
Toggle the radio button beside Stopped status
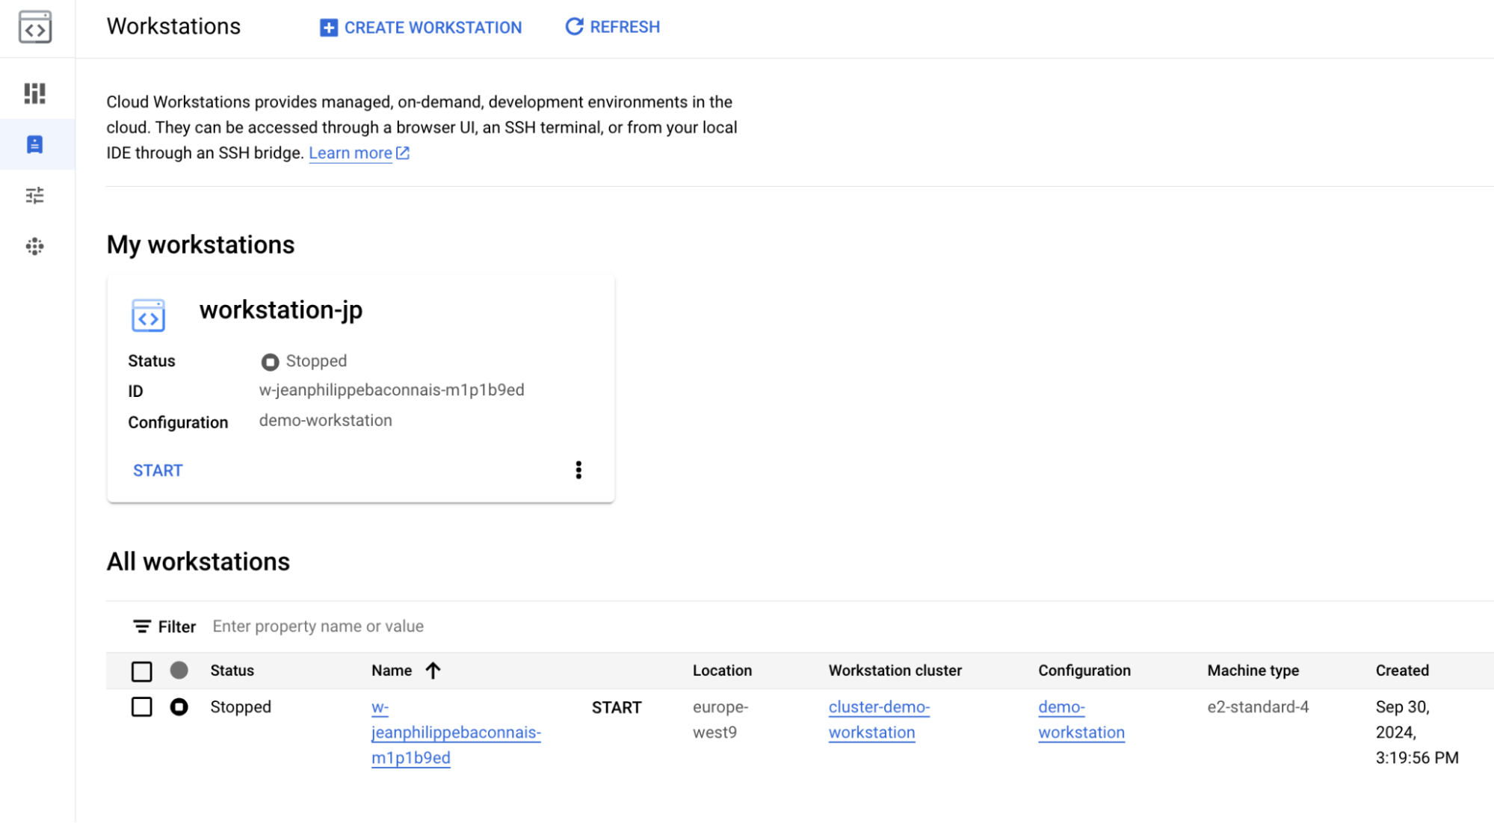pos(179,706)
